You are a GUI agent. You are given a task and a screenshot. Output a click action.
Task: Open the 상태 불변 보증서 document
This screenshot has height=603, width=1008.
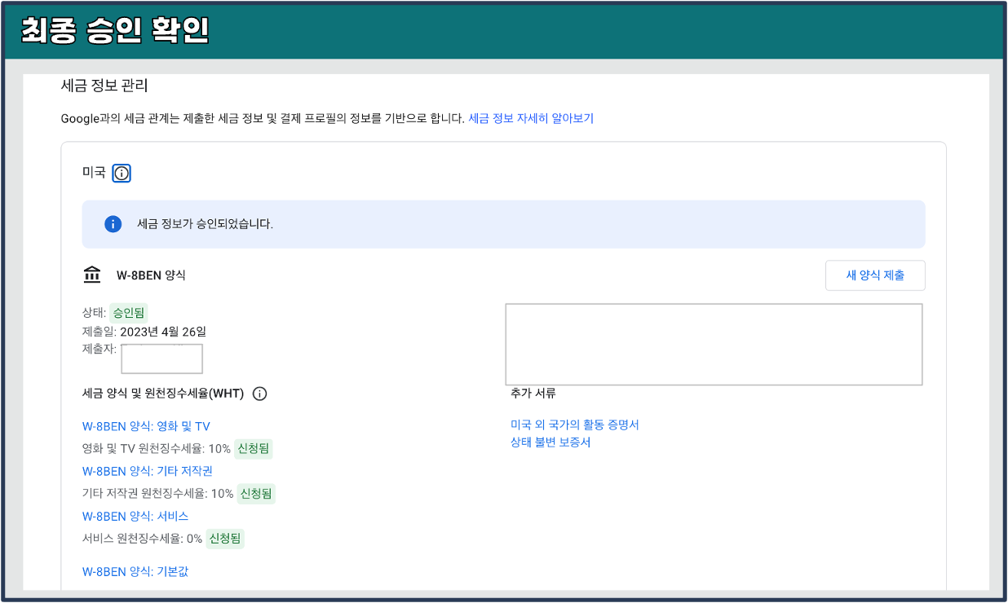(549, 442)
